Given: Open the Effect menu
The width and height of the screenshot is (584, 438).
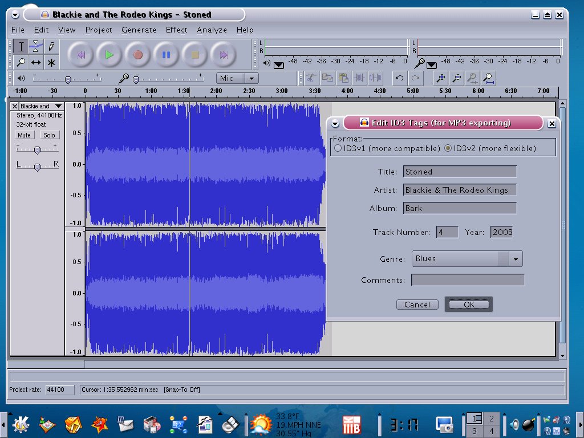Looking at the screenshot, I should click(176, 30).
